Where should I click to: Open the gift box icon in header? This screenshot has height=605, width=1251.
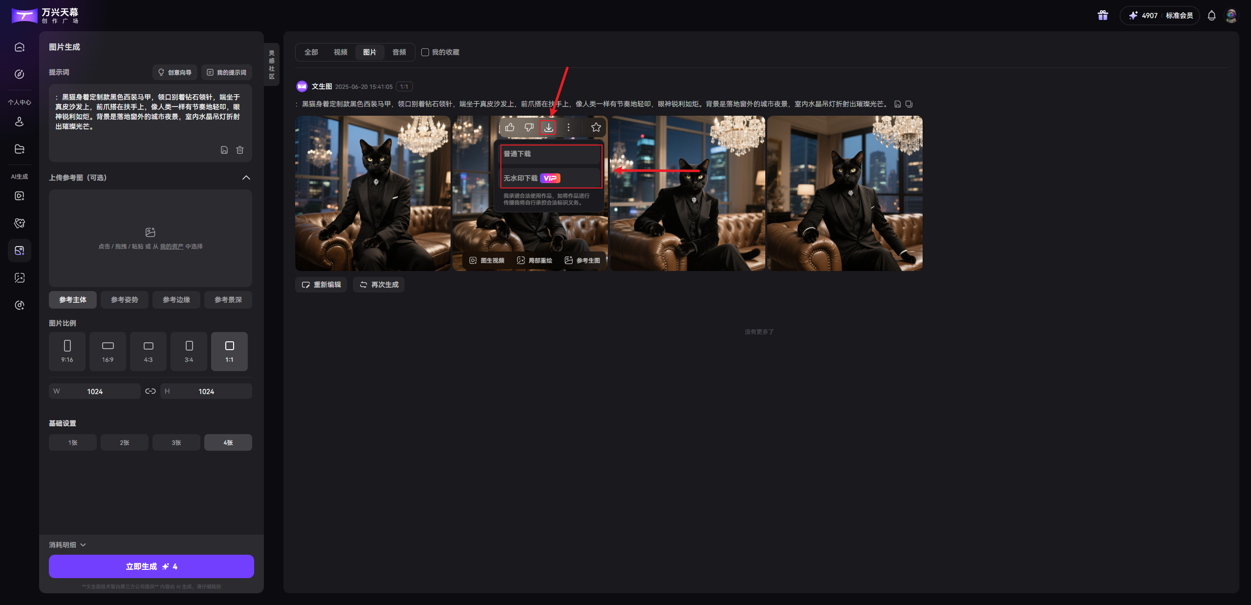(x=1103, y=16)
